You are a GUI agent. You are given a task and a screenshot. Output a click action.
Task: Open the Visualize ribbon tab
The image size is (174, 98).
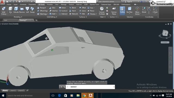(x=49, y=4)
